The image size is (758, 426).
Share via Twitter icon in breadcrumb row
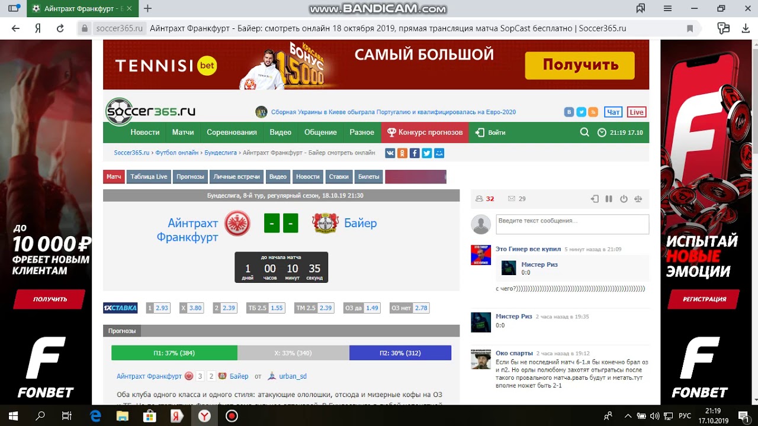(427, 153)
